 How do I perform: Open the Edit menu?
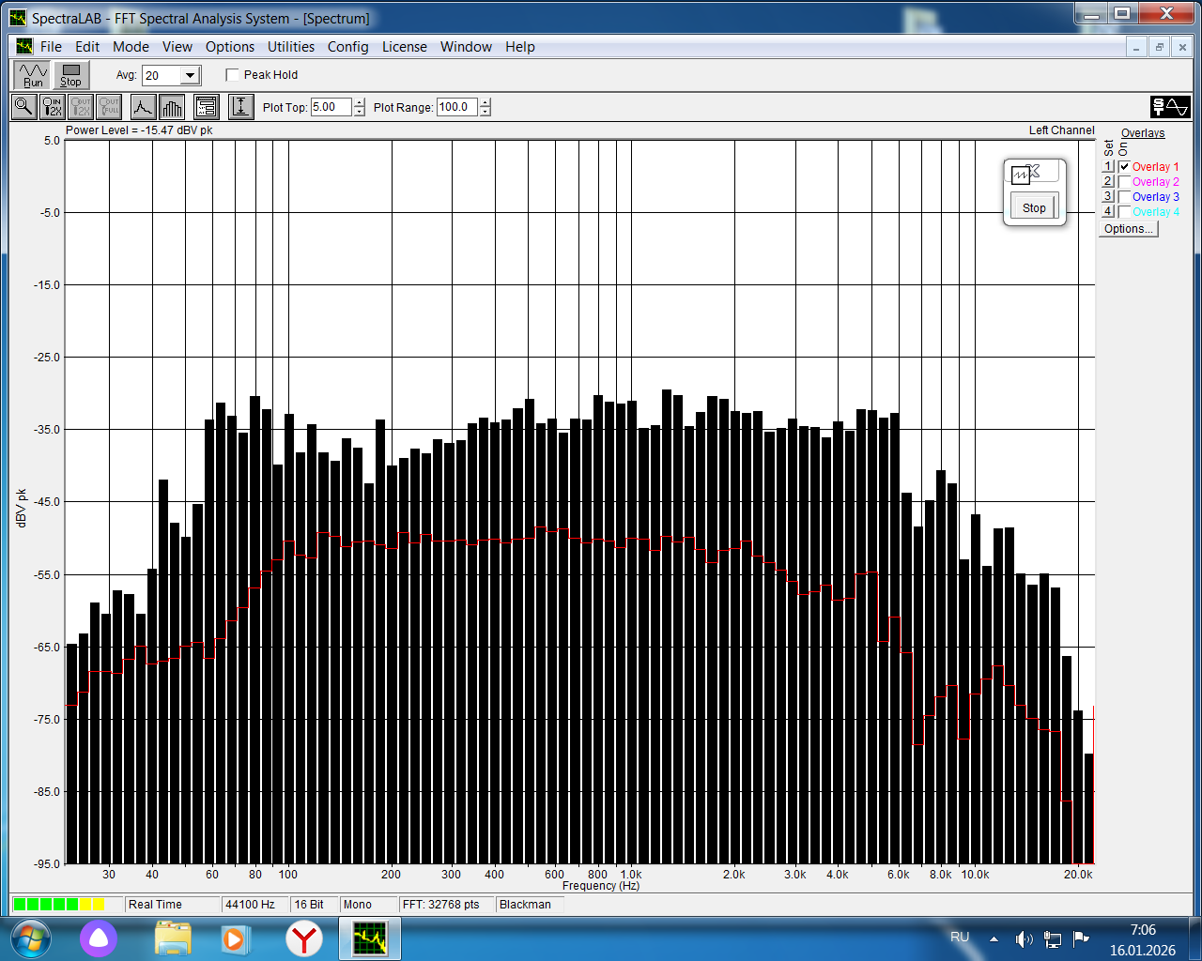click(x=87, y=47)
